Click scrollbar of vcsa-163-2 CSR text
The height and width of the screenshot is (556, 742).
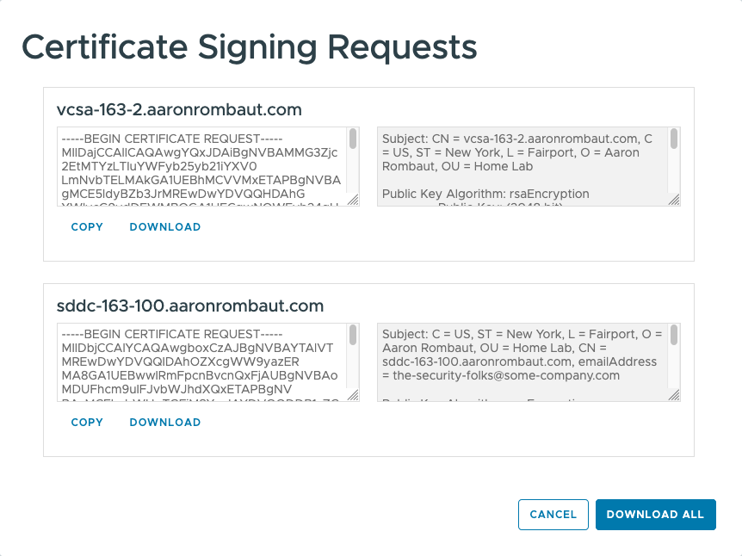(353, 139)
